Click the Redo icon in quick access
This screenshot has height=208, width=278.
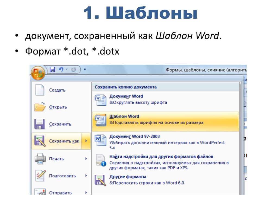tap(73, 70)
